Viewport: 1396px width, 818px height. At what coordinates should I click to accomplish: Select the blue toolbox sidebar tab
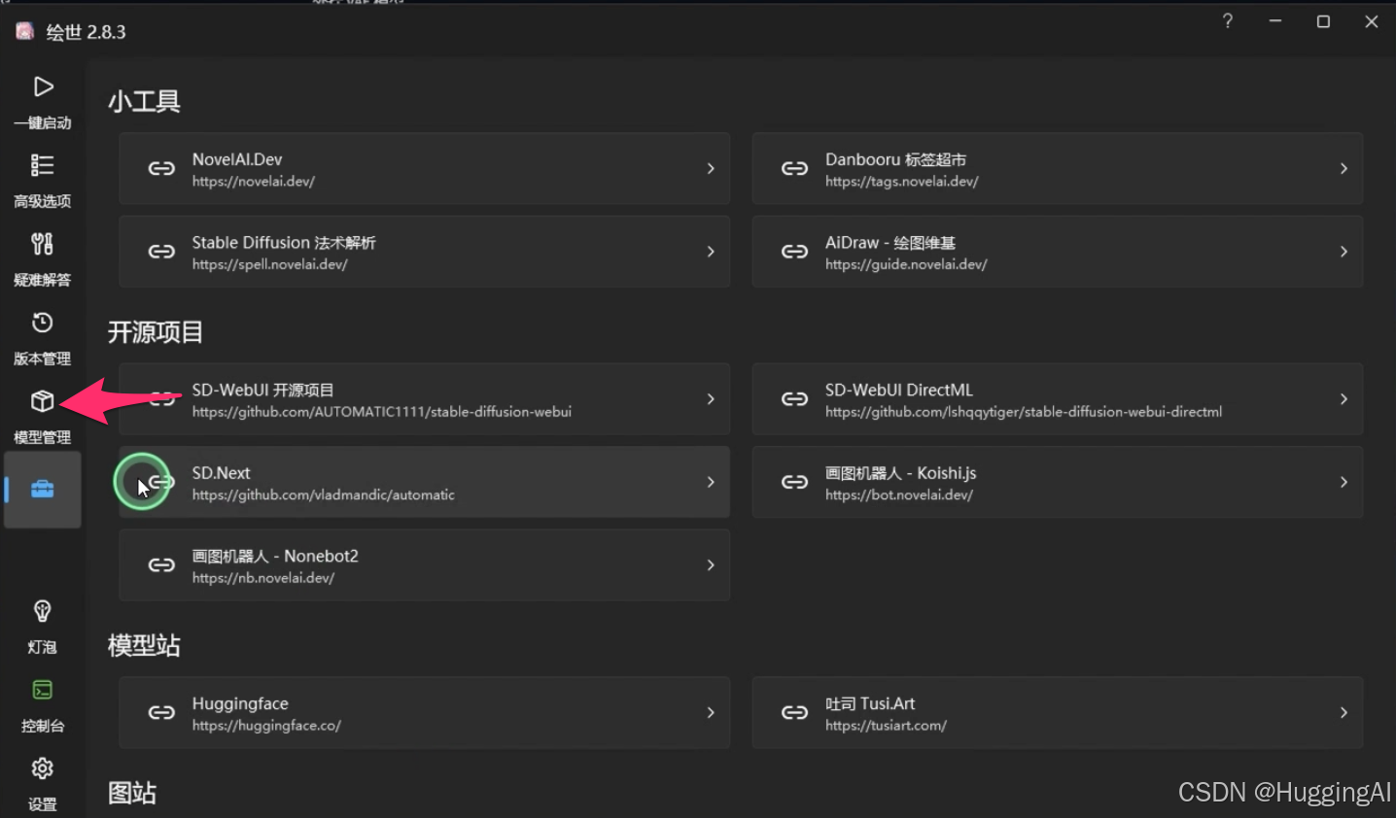(x=43, y=489)
